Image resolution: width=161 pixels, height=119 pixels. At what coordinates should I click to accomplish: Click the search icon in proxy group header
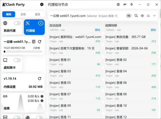click(136, 16)
